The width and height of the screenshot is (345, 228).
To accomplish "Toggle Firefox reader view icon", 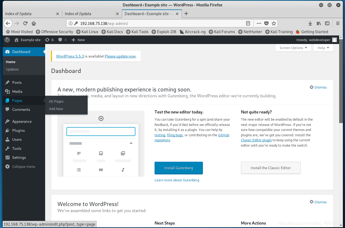I will tap(248, 23).
